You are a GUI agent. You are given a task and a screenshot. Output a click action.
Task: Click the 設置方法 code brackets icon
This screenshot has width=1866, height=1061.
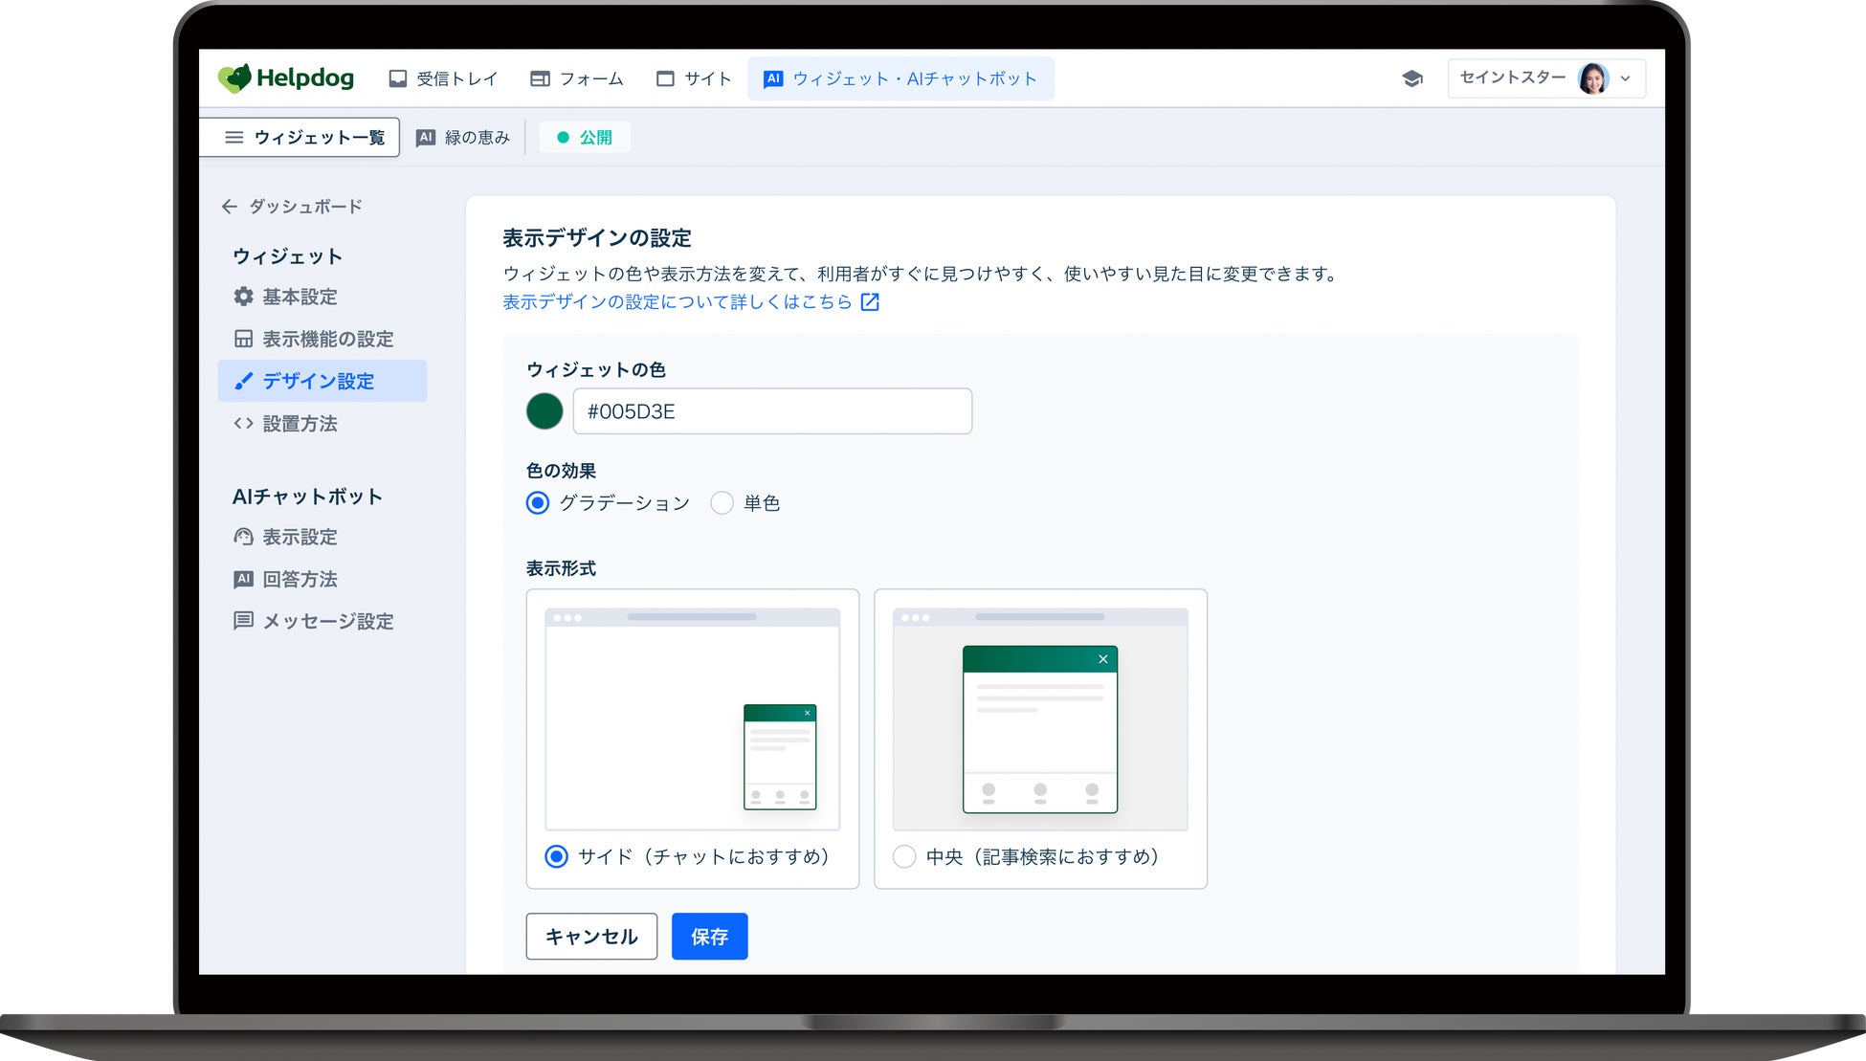click(244, 423)
